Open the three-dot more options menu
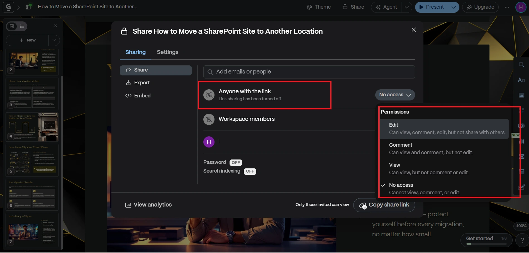 [507, 7]
